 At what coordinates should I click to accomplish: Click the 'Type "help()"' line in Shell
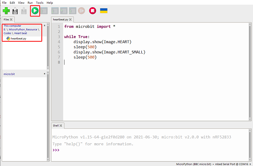click(93, 144)
